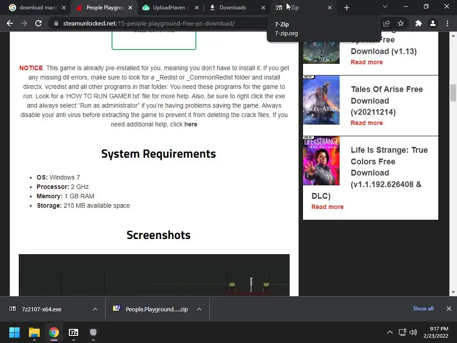This screenshot has width=457, height=343.
Task: Click the scrollbar down arrow
Action: point(453,292)
